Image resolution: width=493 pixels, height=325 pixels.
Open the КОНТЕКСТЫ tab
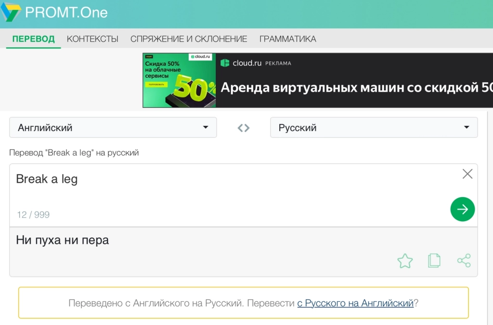point(92,39)
